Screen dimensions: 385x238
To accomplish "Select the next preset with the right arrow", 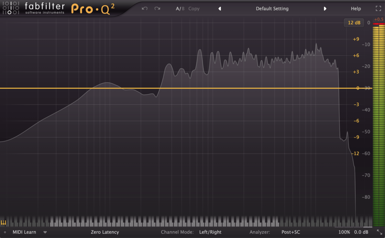I will [x=325, y=8].
